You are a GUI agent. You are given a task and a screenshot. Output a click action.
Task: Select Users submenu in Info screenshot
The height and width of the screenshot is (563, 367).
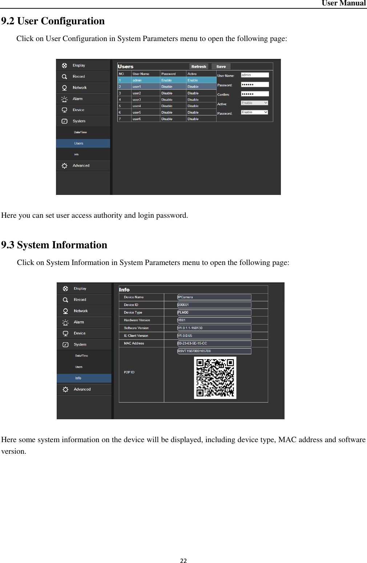(x=79, y=367)
